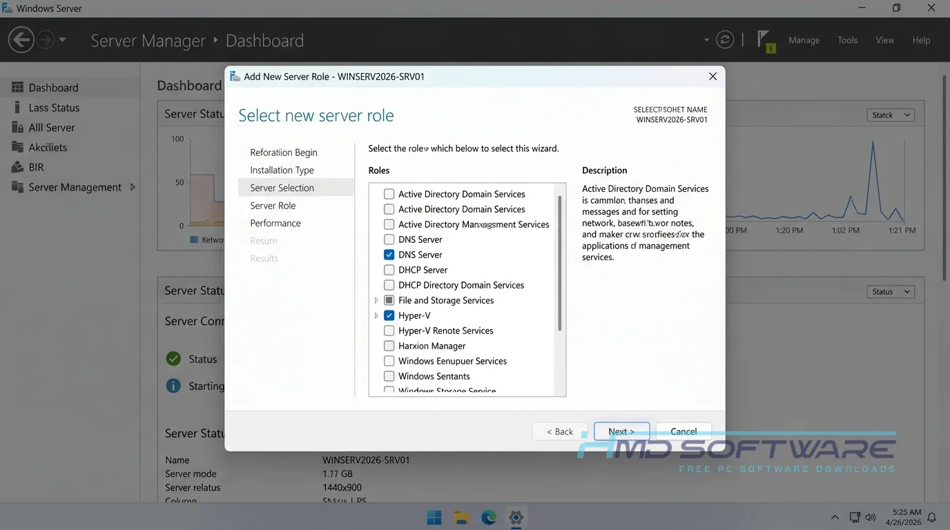950x530 pixels.
Task: Open File Explorer from the taskbar
Action: (462, 518)
